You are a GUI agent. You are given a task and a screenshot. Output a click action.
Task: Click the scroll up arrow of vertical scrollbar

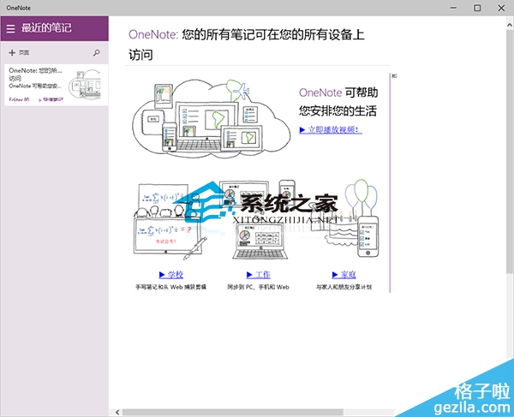click(x=509, y=21)
